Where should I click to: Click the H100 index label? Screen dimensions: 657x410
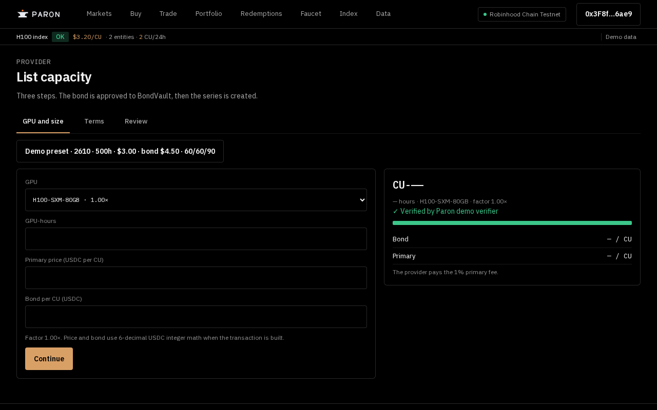pyautogui.click(x=32, y=37)
